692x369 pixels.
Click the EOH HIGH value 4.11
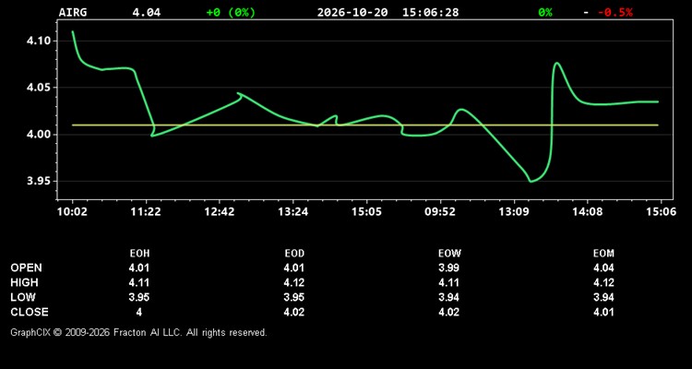pos(139,282)
